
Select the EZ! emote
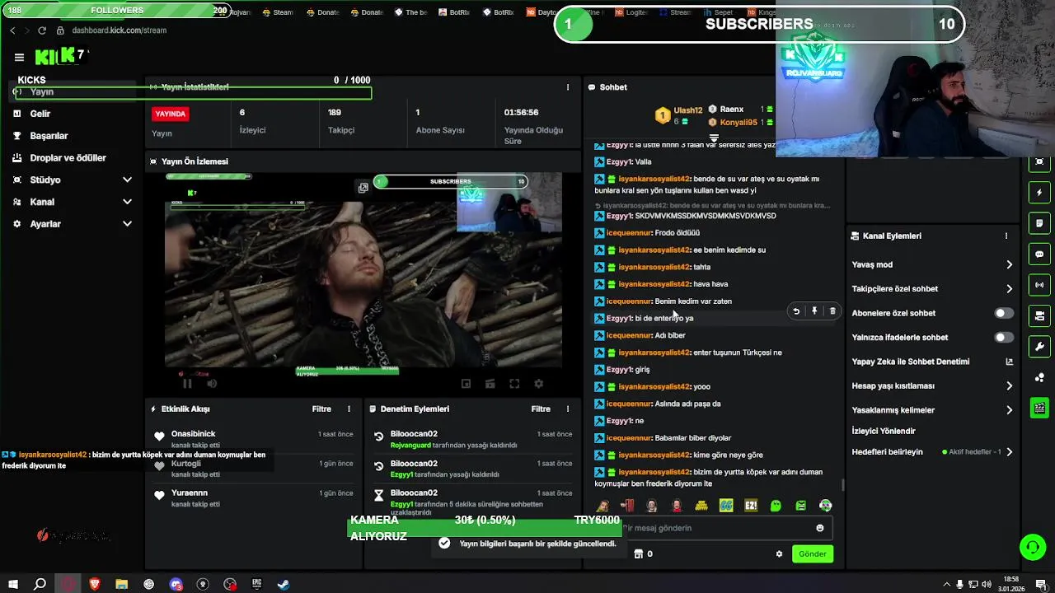[x=751, y=506]
